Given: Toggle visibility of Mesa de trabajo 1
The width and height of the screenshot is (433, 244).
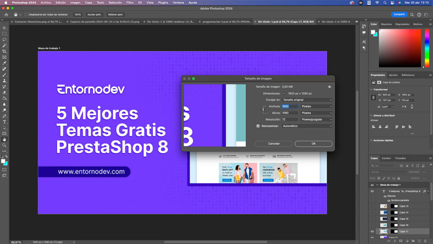Looking at the screenshot, I should [372, 185].
